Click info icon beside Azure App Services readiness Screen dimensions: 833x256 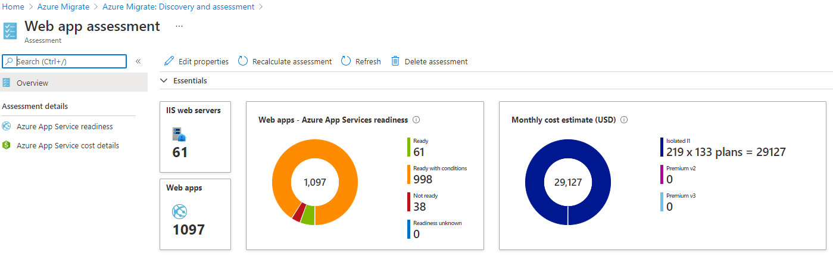pyautogui.click(x=416, y=120)
